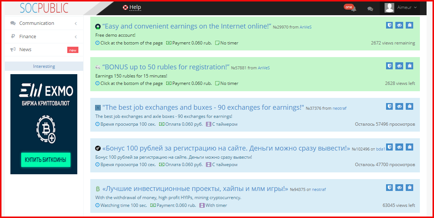
Task: Report the Бонус 100 рублей ad via bug icon
Action: tap(409, 147)
